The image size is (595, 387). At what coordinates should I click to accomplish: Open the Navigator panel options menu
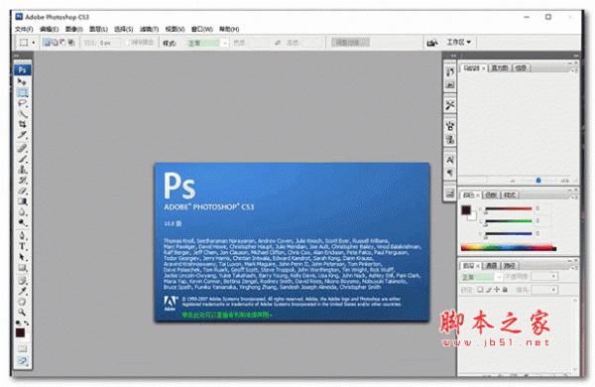[x=574, y=69]
